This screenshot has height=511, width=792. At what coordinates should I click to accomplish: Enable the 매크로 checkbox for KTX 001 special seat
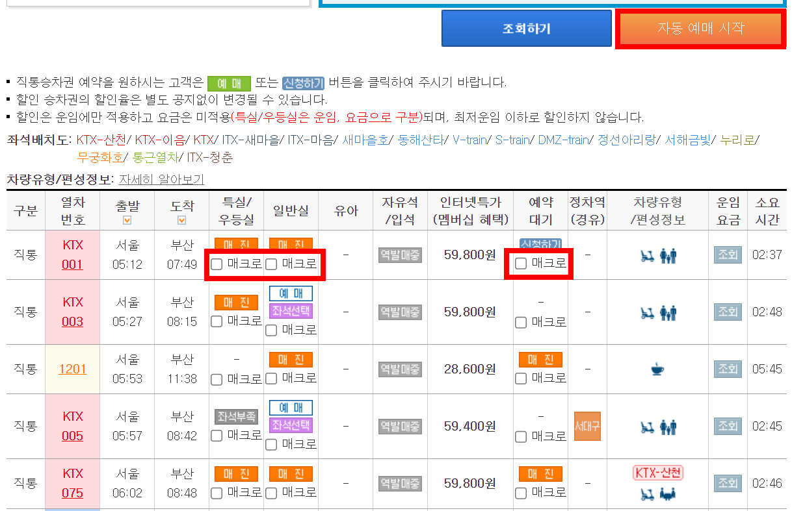216,264
